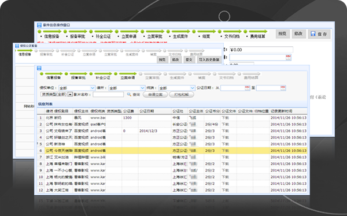Click the 保存 button in the back window
The width and height of the screenshot is (347, 216).
coord(319,34)
